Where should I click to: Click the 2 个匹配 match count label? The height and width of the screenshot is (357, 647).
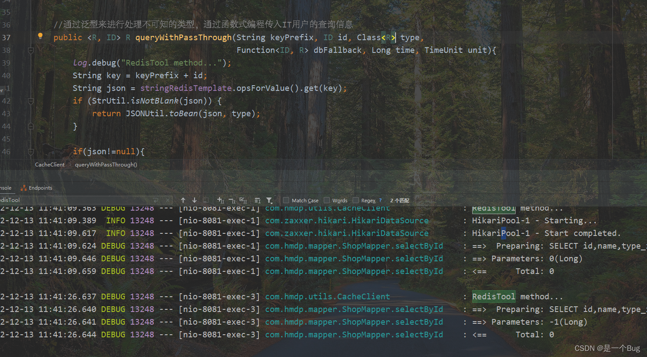click(x=400, y=201)
